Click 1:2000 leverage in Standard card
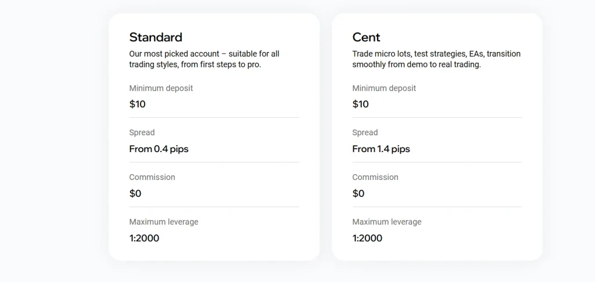This screenshot has width=595, height=282. point(144,238)
